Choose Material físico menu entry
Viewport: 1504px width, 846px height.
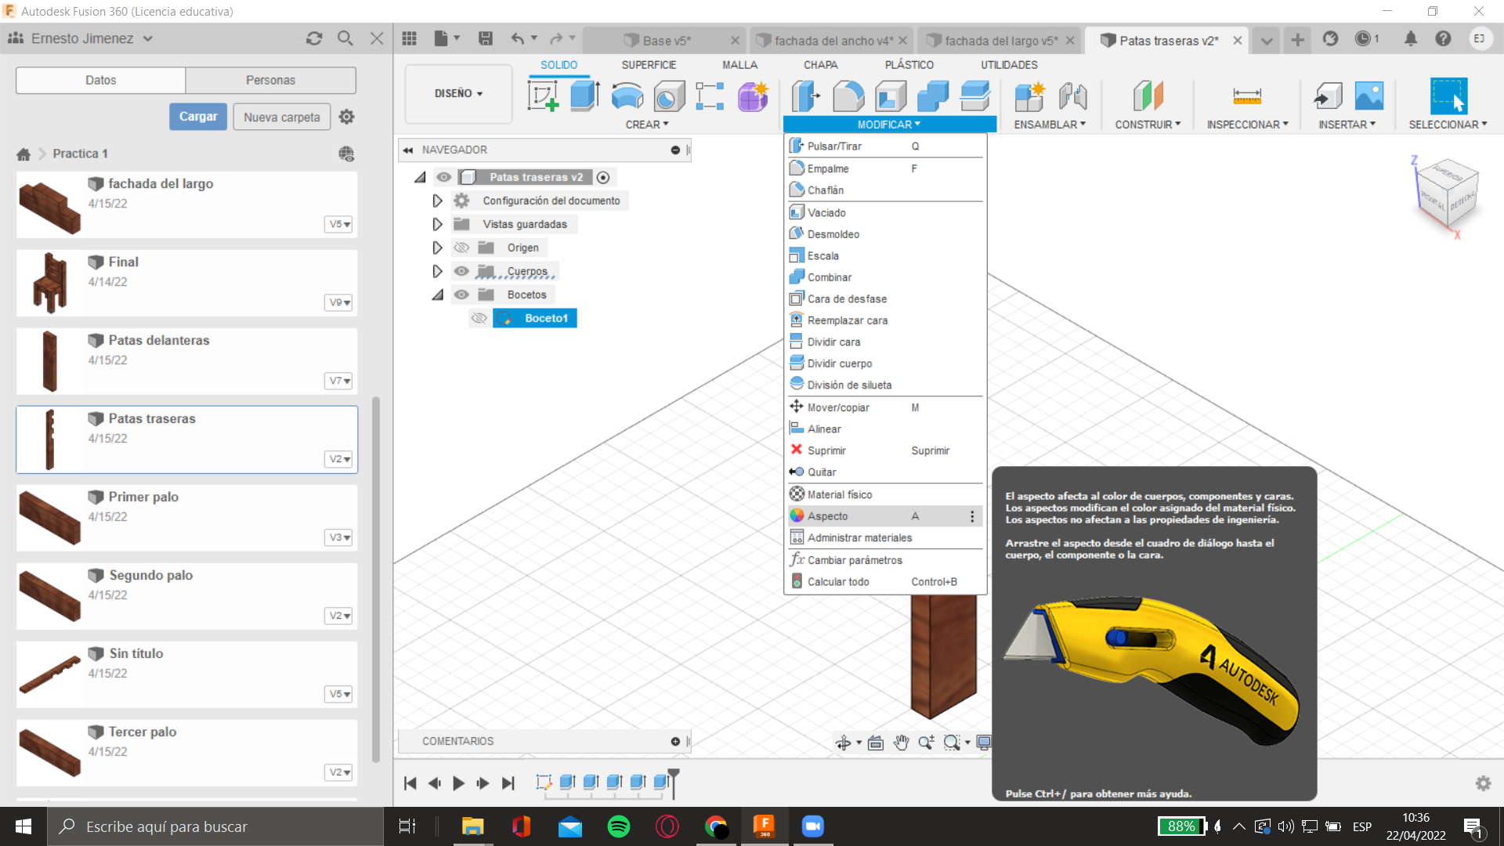pos(884,494)
